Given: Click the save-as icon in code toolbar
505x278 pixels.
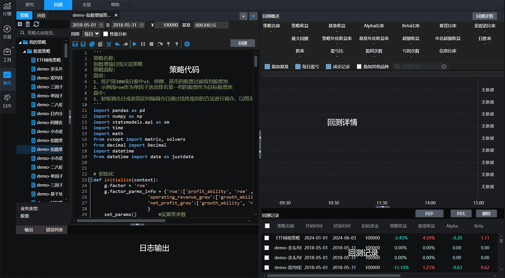Looking at the screenshot, I should (x=83, y=44).
